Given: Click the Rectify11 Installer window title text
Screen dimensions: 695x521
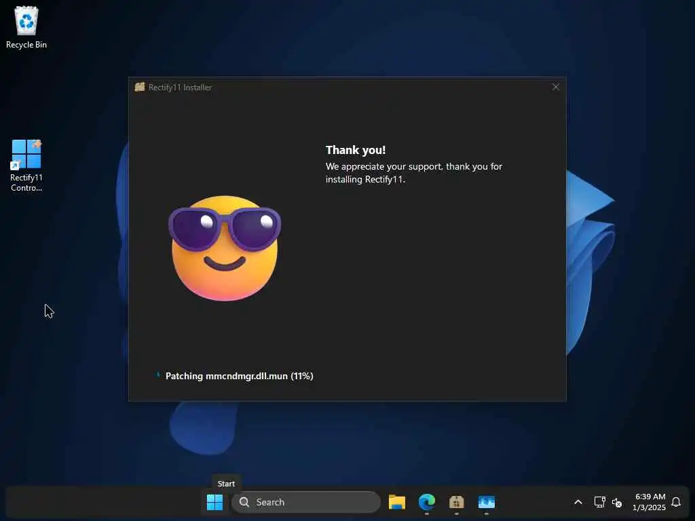Looking at the screenshot, I should (x=180, y=88).
